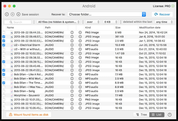Image resolution: width=178 pixels, height=121 pixels.
Task: Click the help question mark icon
Action: click(170, 115)
